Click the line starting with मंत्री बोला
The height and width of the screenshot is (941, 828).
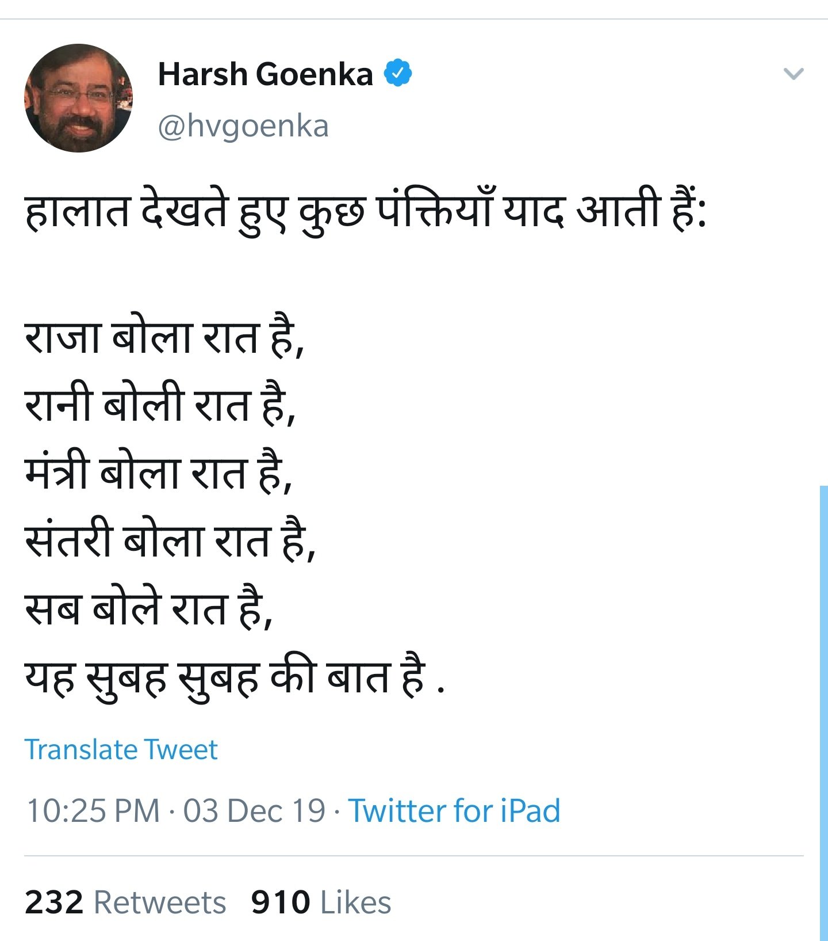159,473
